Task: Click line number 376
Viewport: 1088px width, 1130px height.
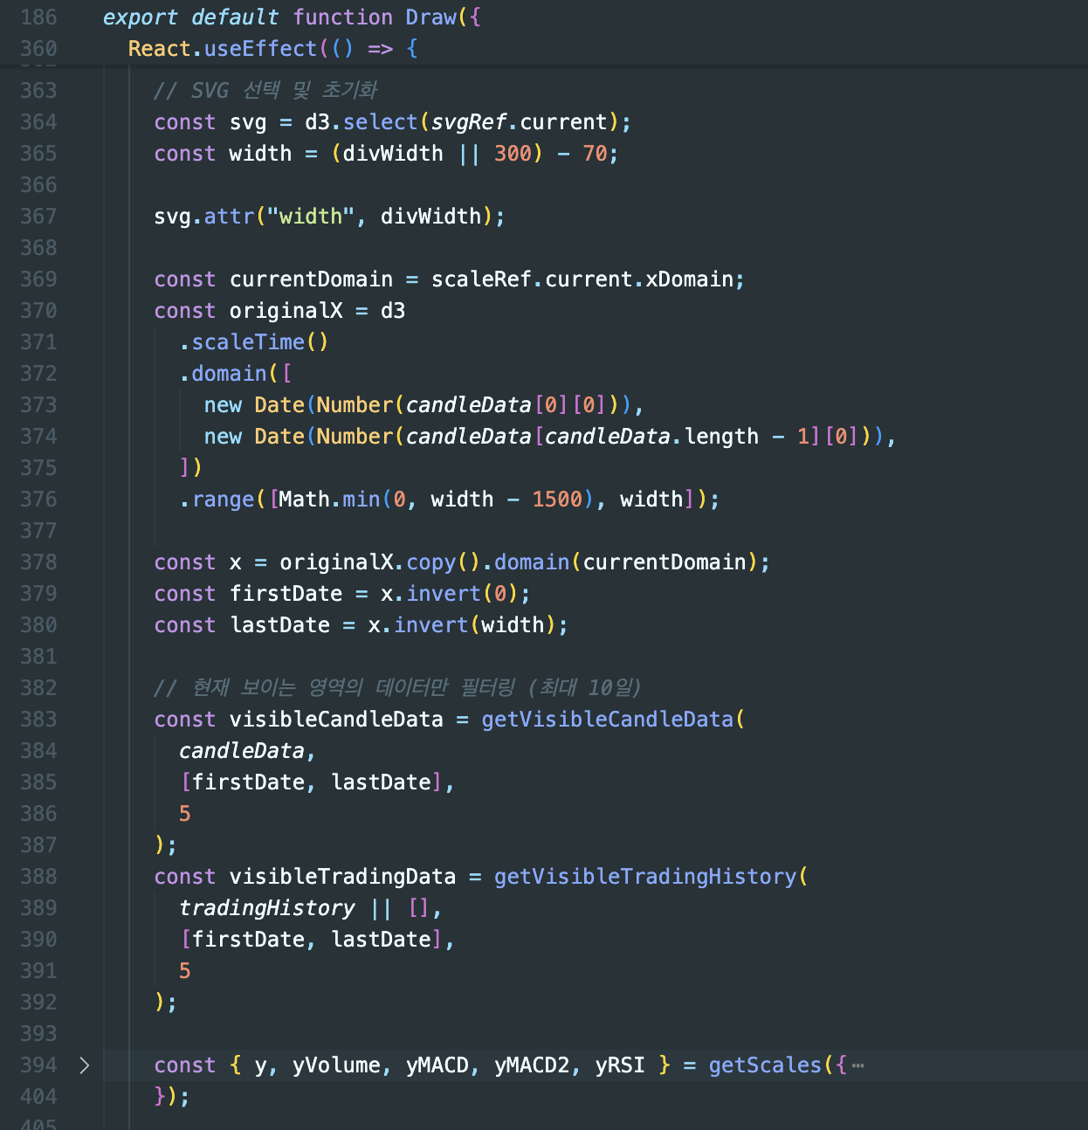Action: point(38,499)
